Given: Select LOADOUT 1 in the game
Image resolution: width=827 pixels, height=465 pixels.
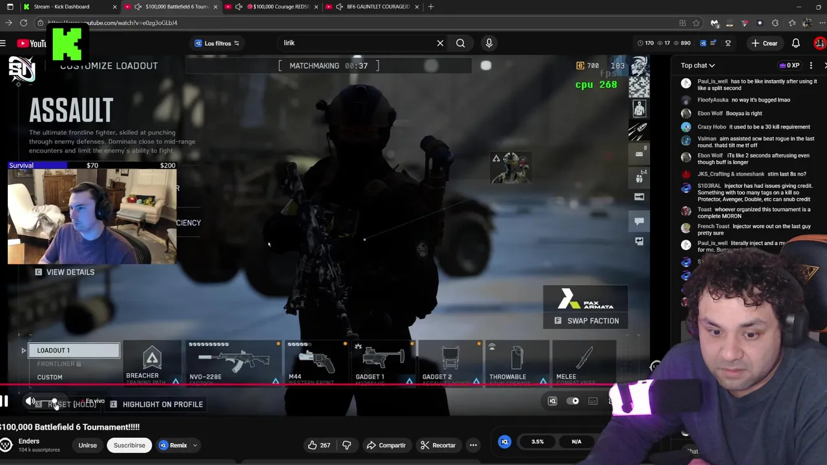Looking at the screenshot, I should 74,350.
